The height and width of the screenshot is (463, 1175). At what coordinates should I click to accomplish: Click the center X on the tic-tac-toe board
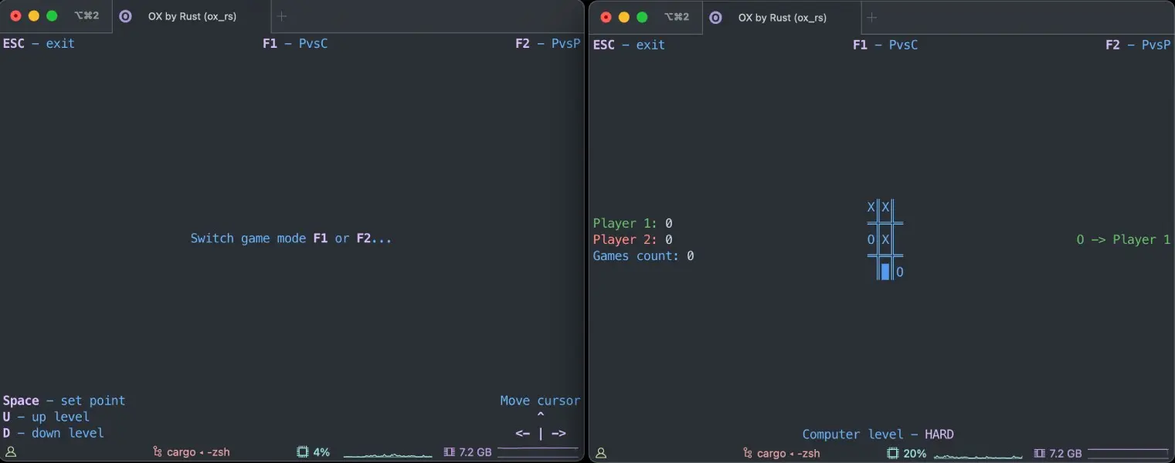tap(885, 239)
